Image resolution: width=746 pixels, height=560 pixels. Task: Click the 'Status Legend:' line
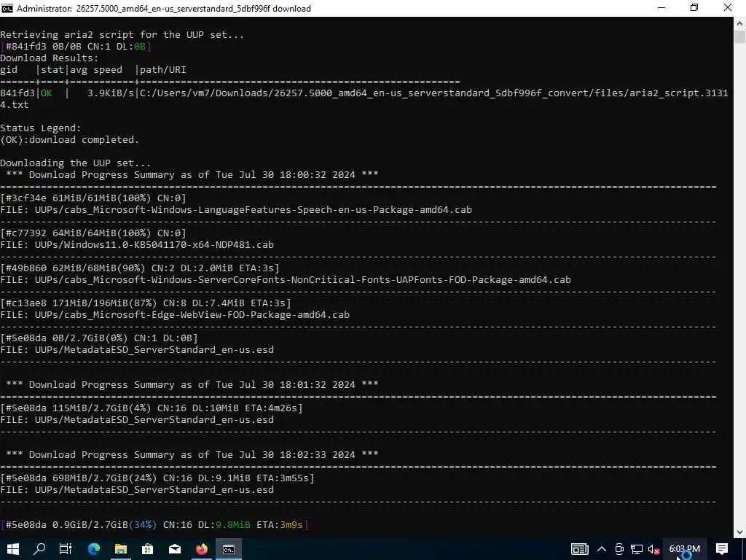(41, 128)
